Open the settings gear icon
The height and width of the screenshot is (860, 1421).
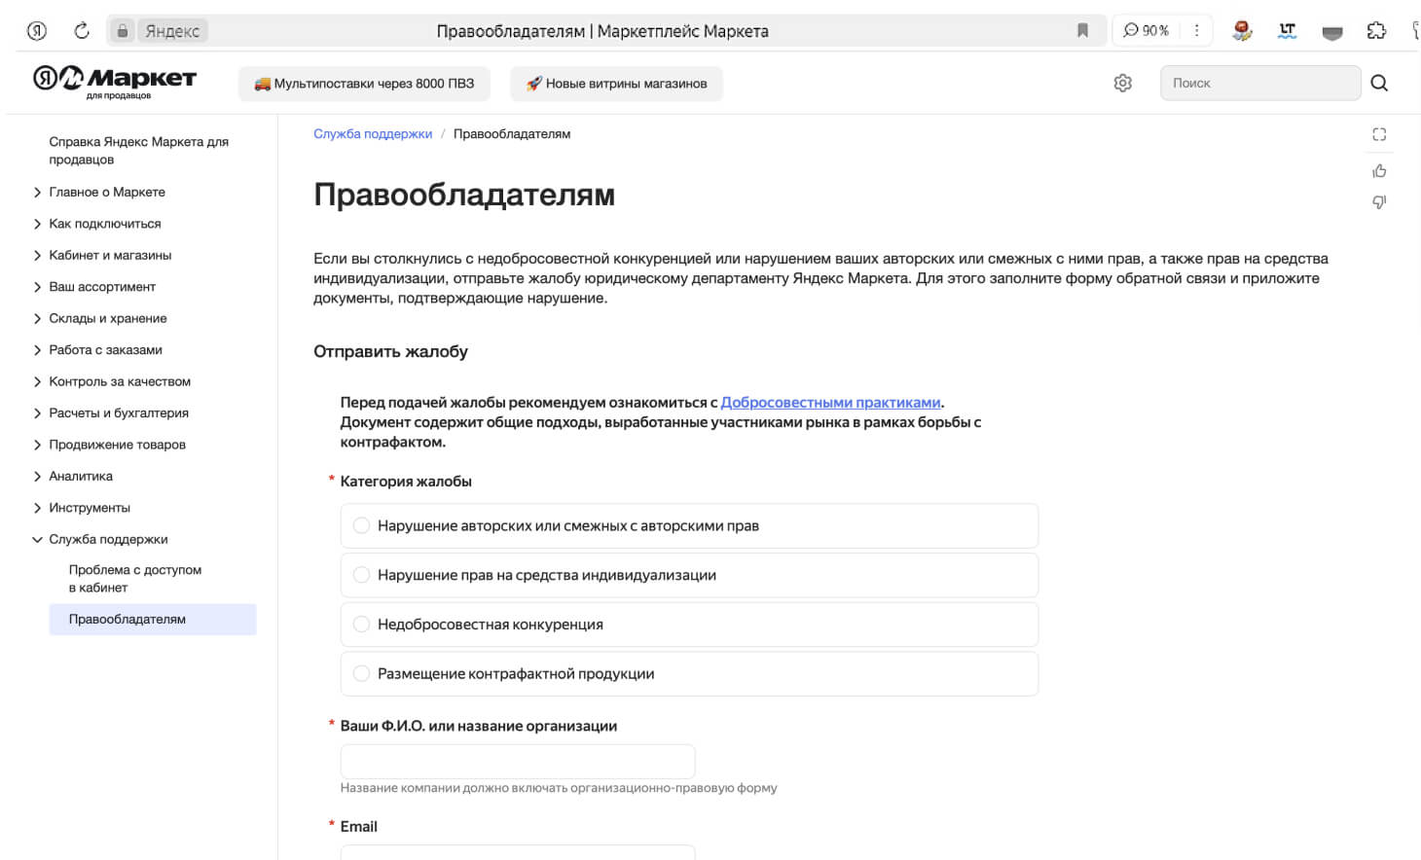click(x=1122, y=83)
